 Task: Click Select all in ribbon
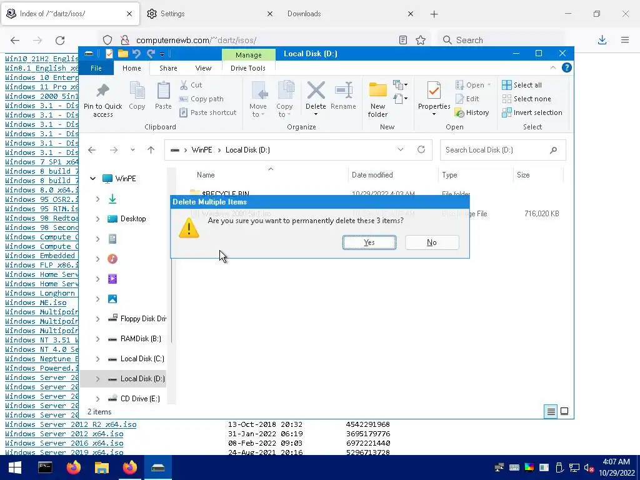[522, 85]
